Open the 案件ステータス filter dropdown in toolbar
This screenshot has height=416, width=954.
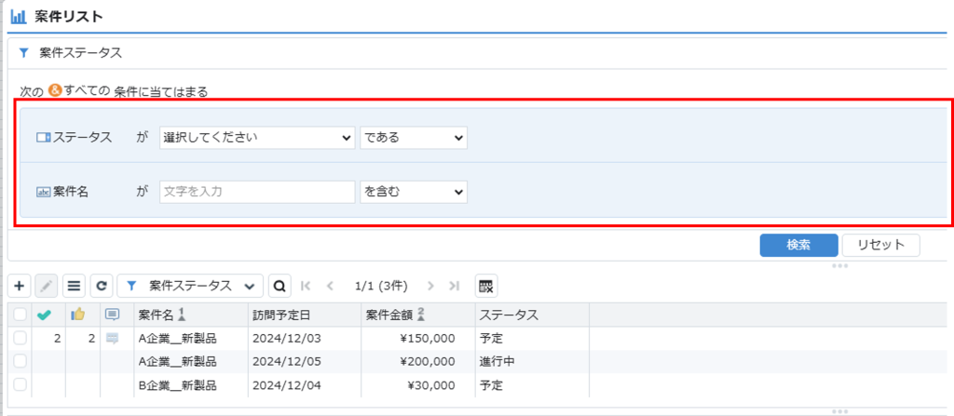click(x=191, y=285)
